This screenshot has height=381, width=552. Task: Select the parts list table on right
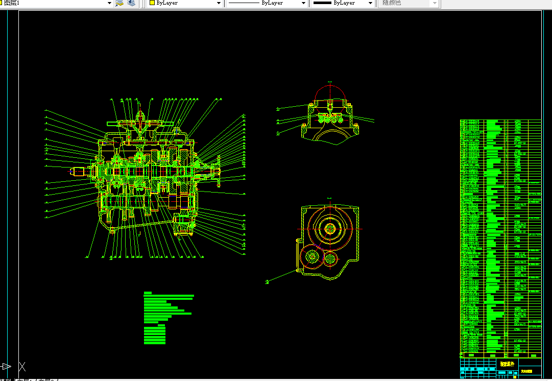pos(500,239)
